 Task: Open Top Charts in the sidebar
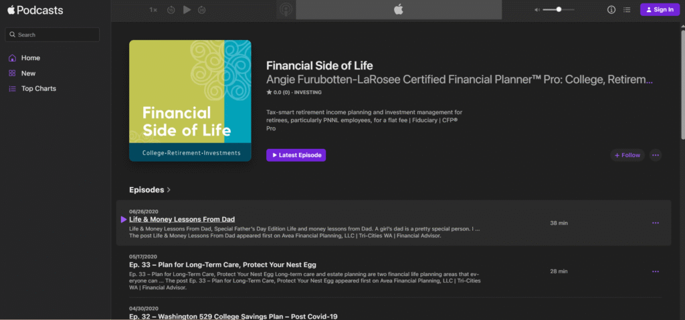pos(38,89)
